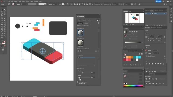The width and height of the screenshot is (173, 97).
Task: Open the File menu
Action: 9,1
